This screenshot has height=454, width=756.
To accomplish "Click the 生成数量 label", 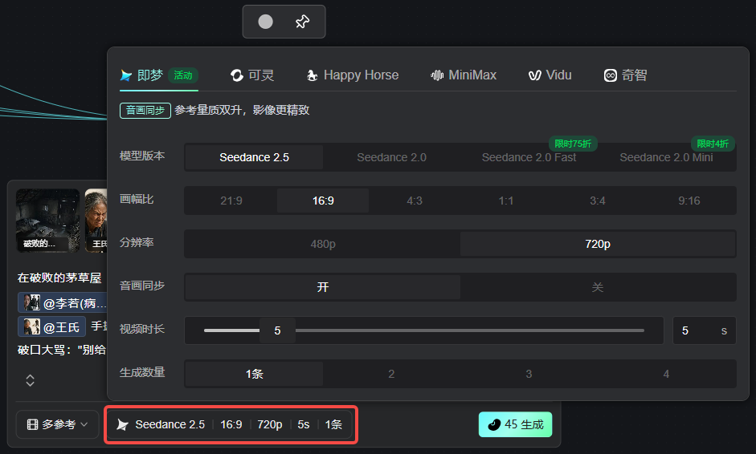I will 142,373.
